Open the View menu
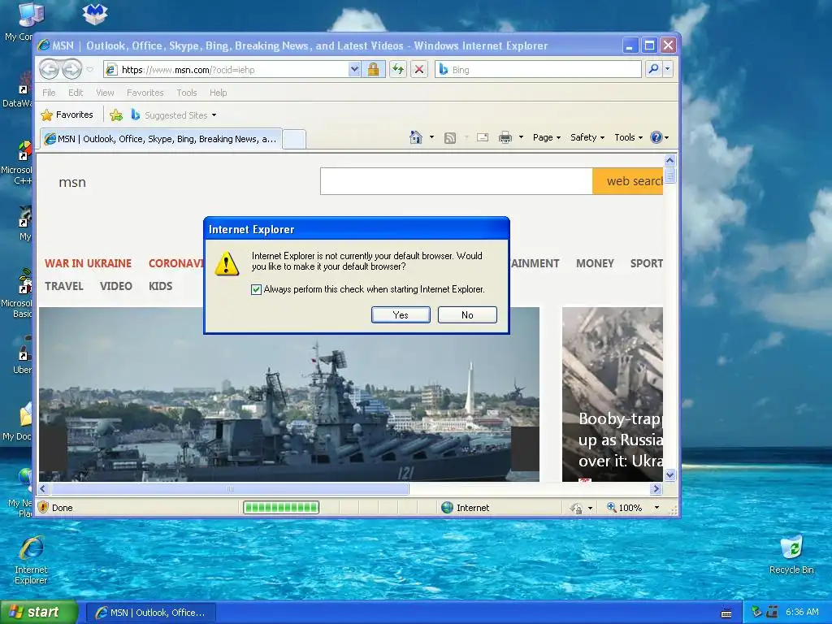 [105, 93]
